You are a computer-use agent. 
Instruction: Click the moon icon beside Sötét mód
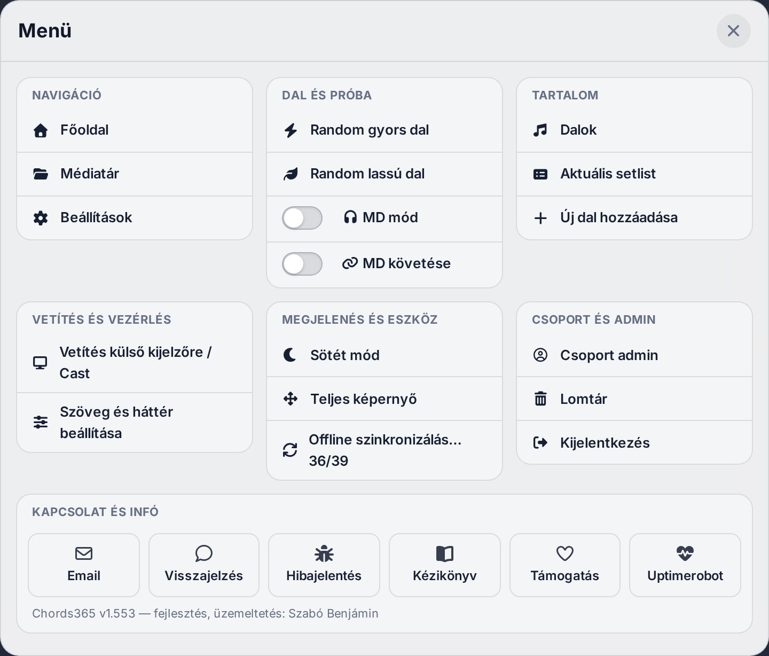(290, 355)
